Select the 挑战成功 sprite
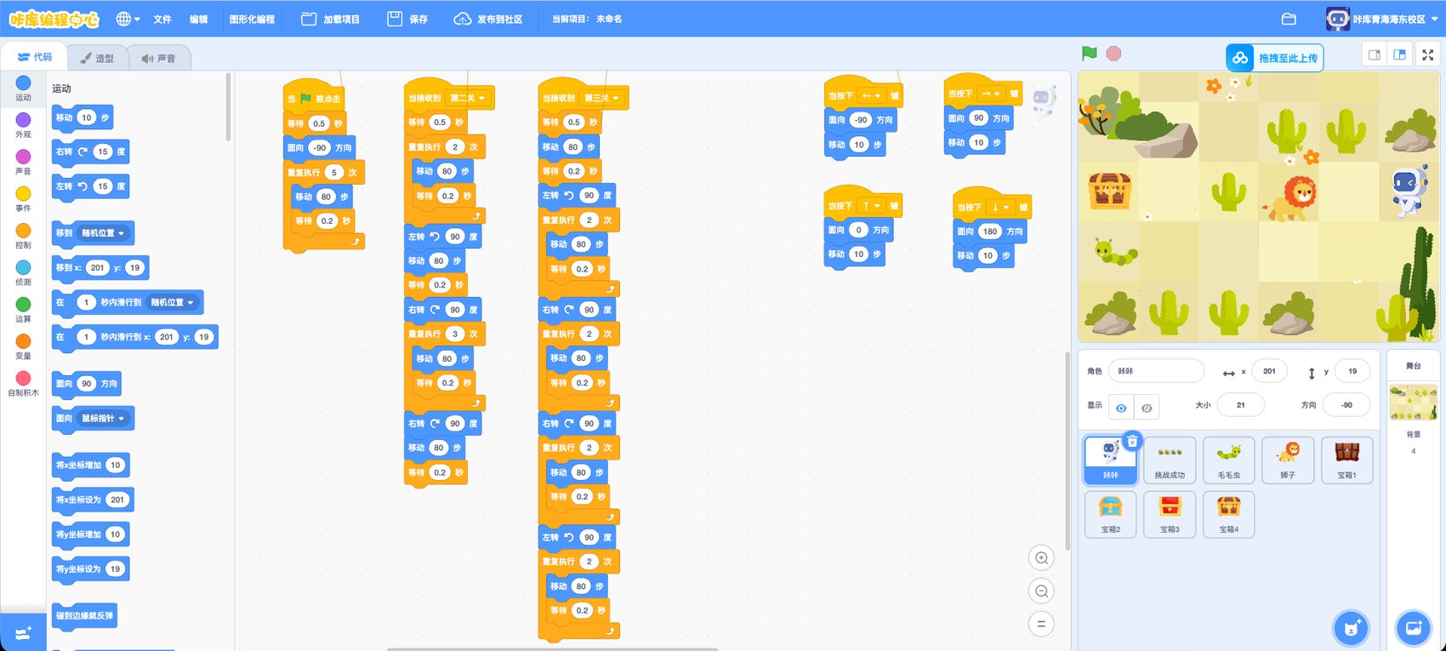1446x651 pixels. [1170, 460]
